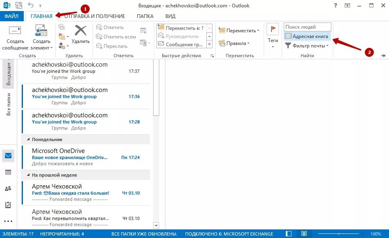This screenshot has width=389, height=238.
Task: Open the Правила dropdown
Action: [x=234, y=43]
